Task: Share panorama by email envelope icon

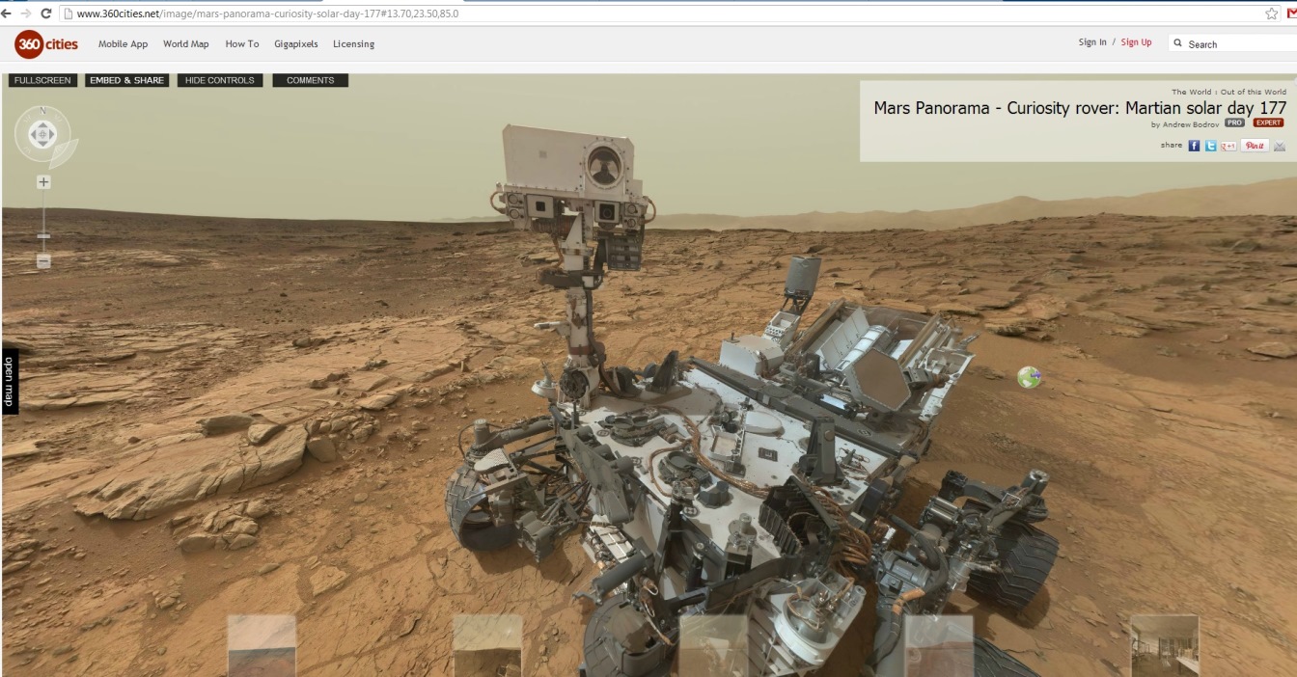Action: coord(1280,146)
